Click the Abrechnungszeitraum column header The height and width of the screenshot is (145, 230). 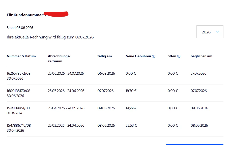59,59
